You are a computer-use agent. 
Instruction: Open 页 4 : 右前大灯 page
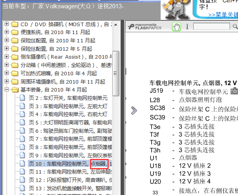pos(68,114)
